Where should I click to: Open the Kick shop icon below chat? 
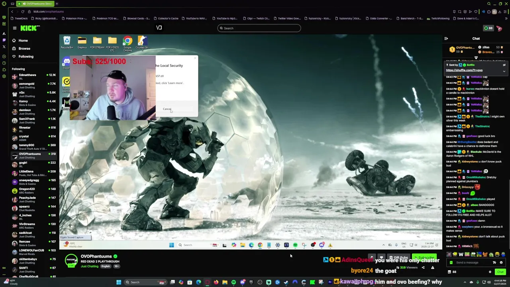(449, 272)
